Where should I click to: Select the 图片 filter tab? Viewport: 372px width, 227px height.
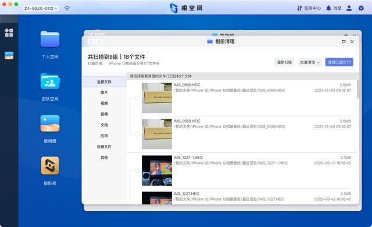click(x=104, y=93)
